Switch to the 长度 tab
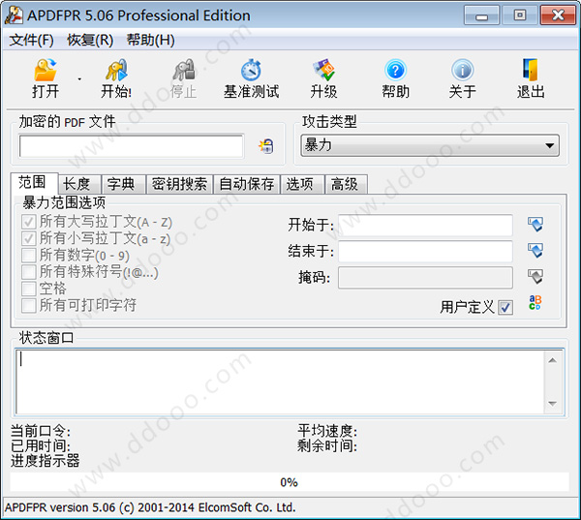581x520 pixels. click(x=79, y=184)
